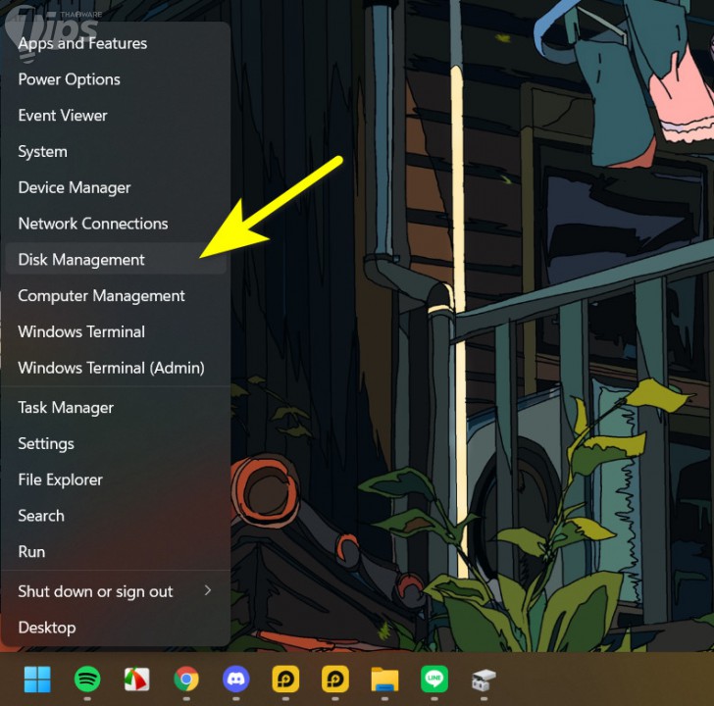Select File Explorer menu entry
This screenshot has width=714, height=706.
click(x=116, y=479)
